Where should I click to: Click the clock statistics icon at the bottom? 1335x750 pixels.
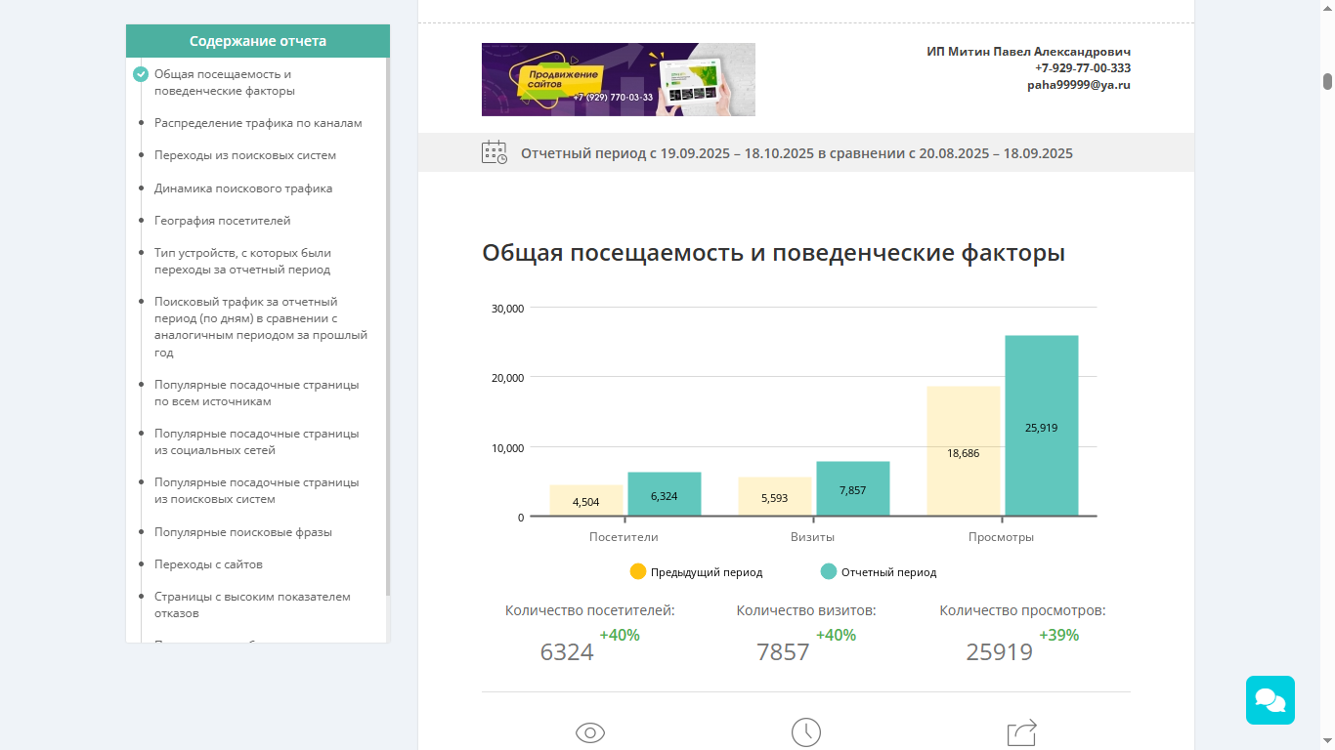click(805, 730)
